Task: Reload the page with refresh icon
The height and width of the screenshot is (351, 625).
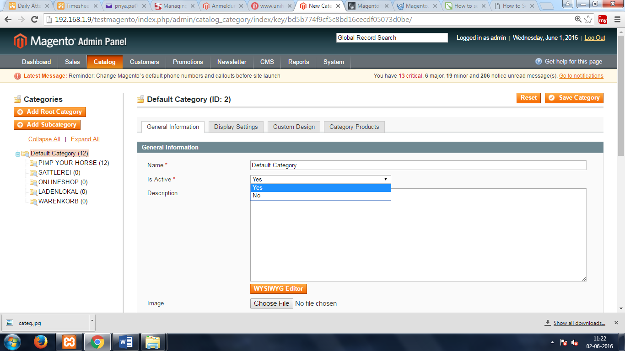Action: pyautogui.click(x=34, y=20)
